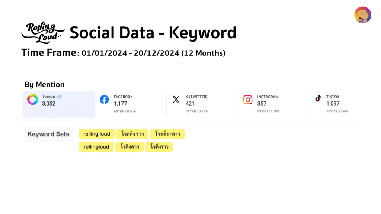Select the X (Twitter) 421 mentions card

(202, 104)
